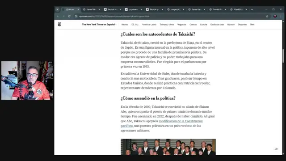Open the Negocios section
Image resolution: width=286 pixels, height=161 pixels.
[x=182, y=25]
